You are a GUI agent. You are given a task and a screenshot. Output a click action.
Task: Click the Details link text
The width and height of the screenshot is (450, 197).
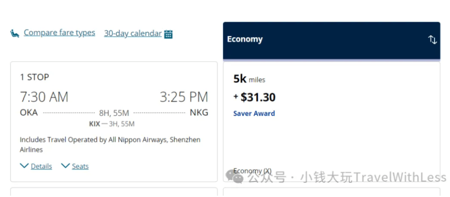[x=41, y=166]
